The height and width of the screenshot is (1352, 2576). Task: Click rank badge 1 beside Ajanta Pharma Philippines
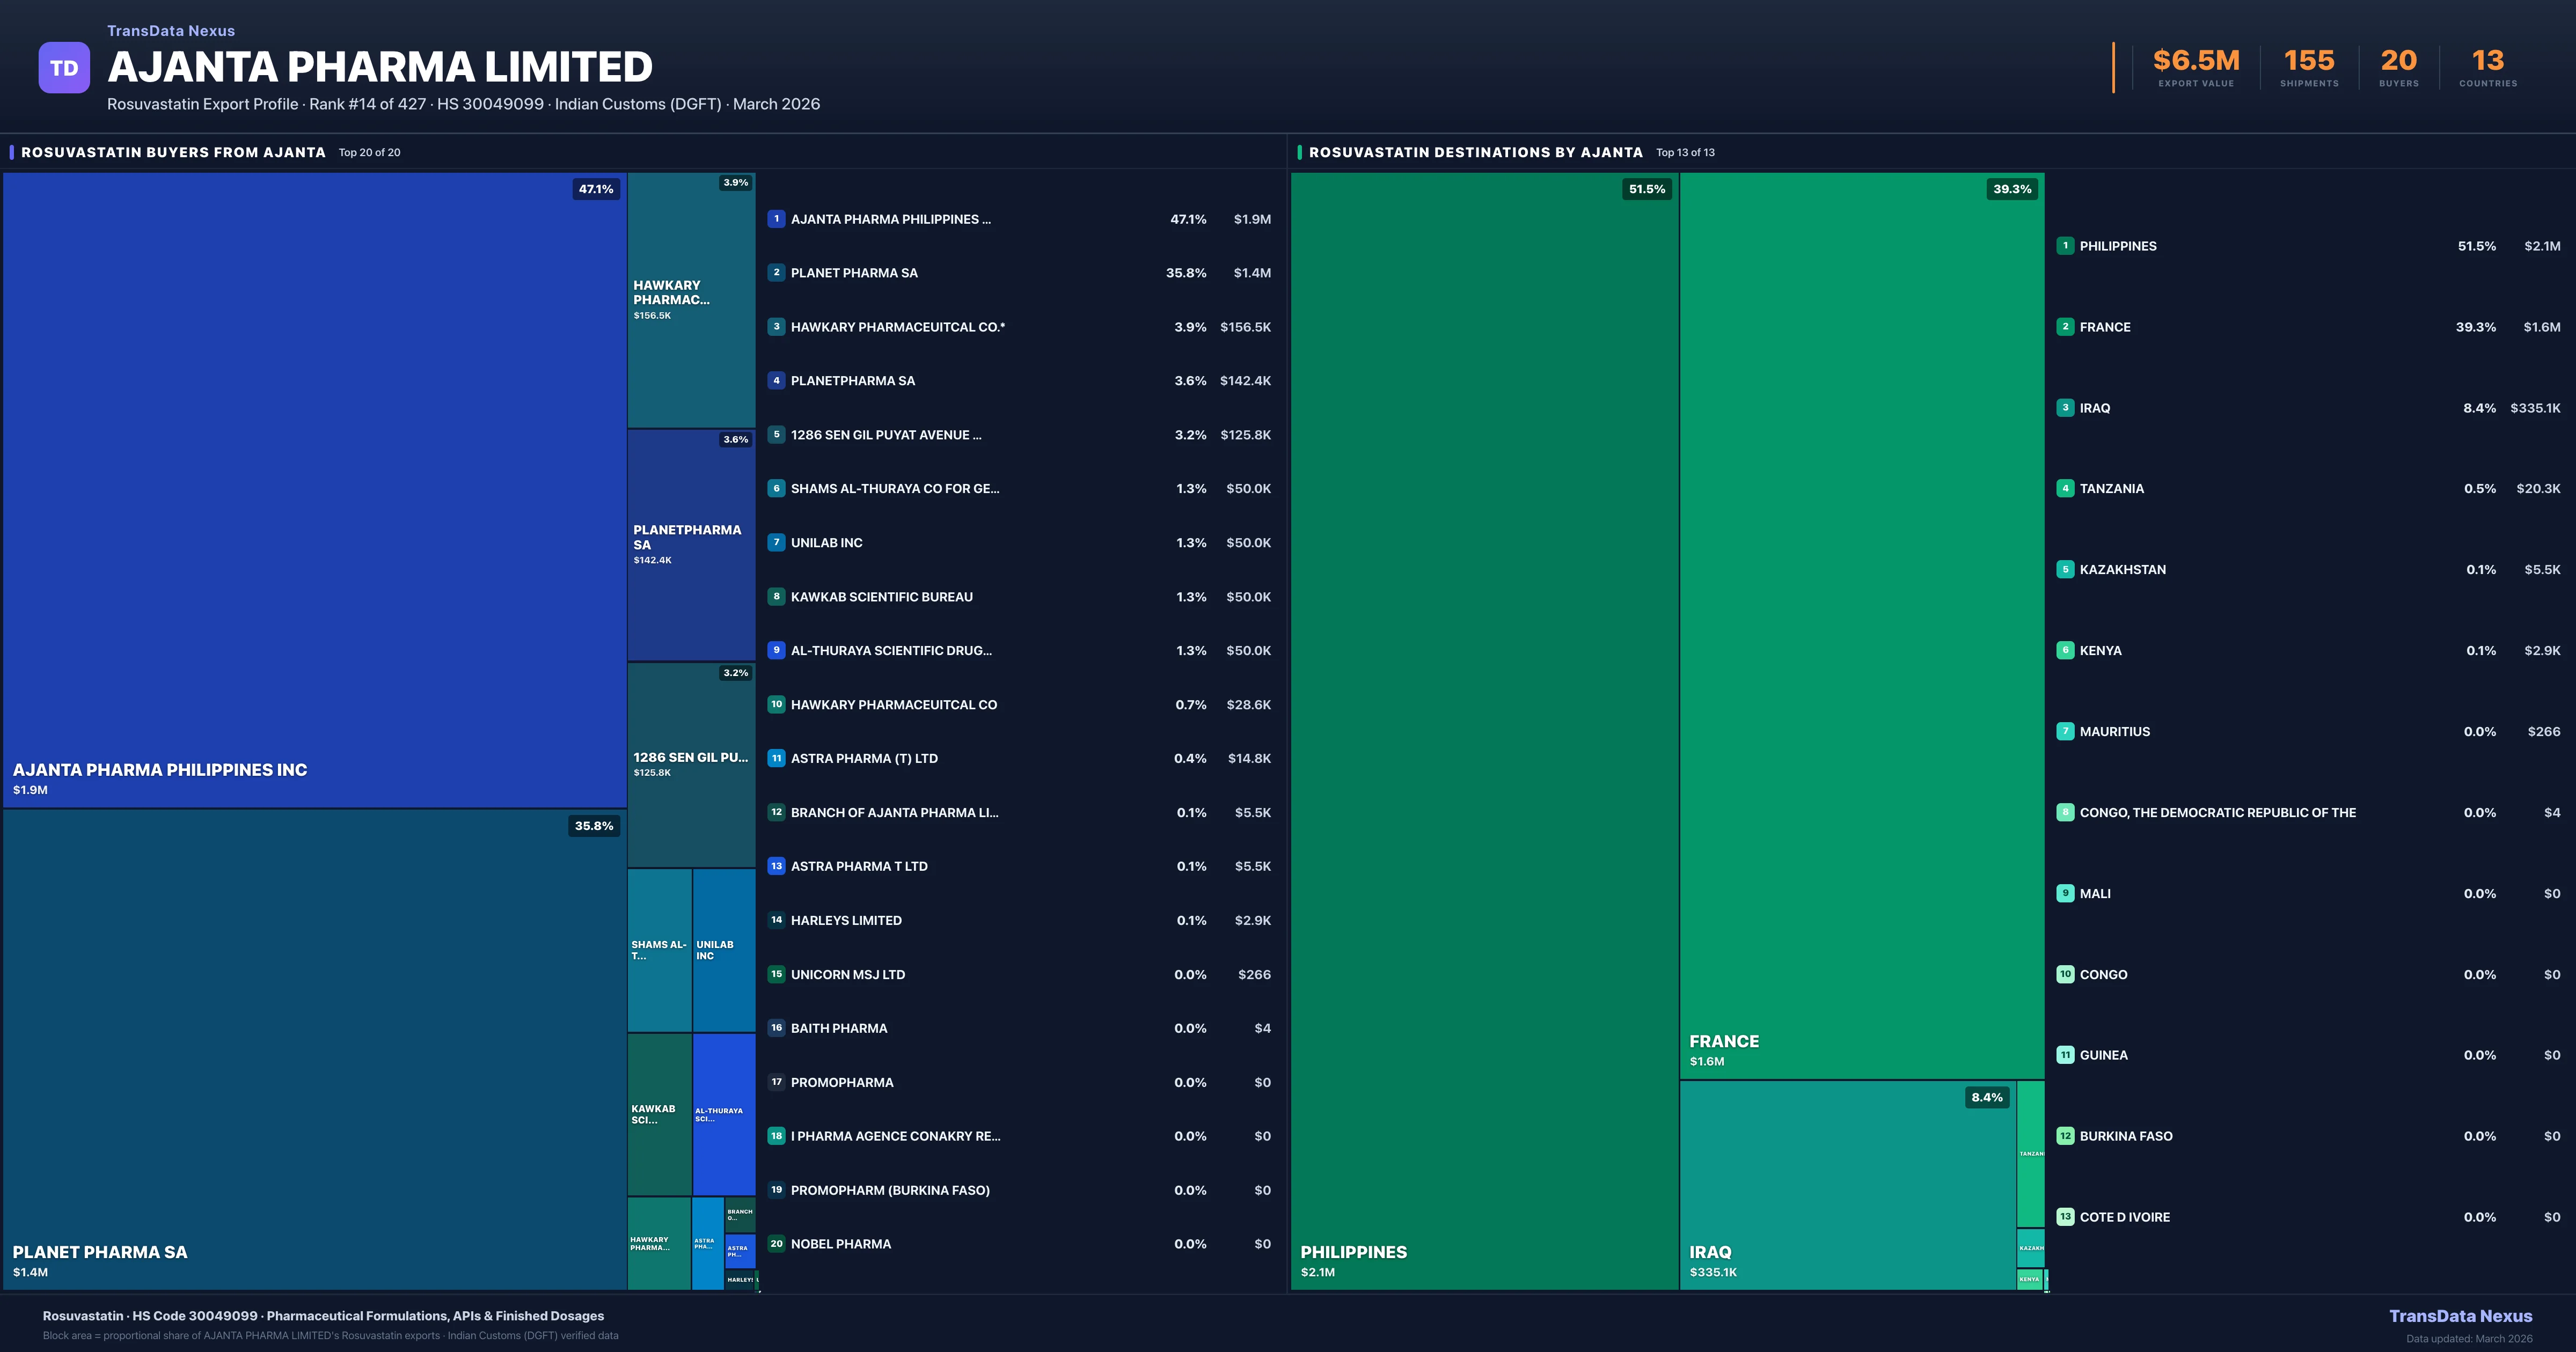coord(776,219)
